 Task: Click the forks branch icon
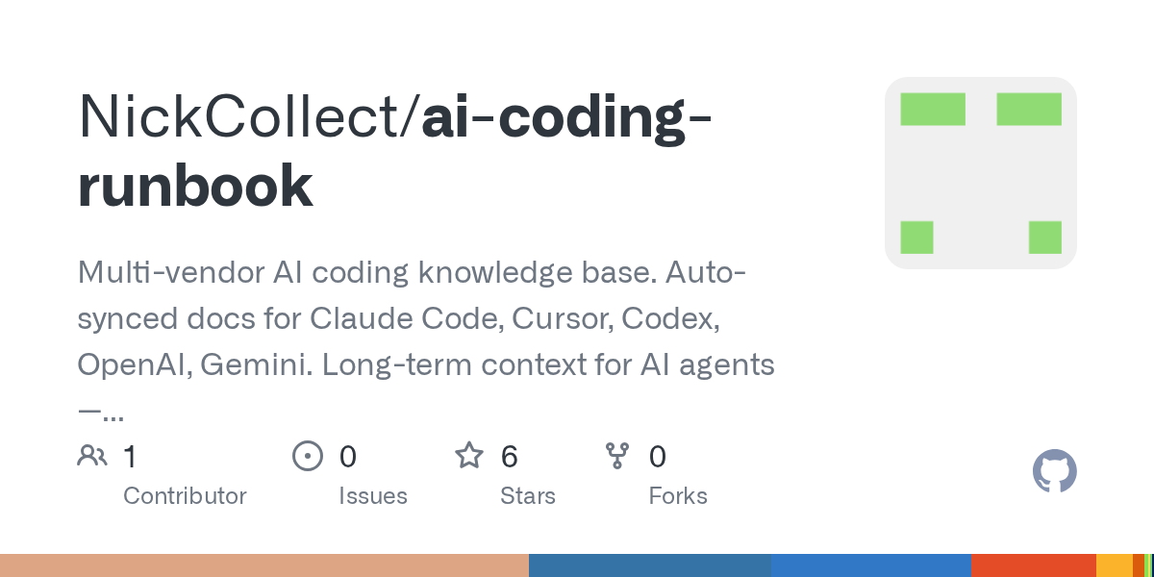[616, 456]
